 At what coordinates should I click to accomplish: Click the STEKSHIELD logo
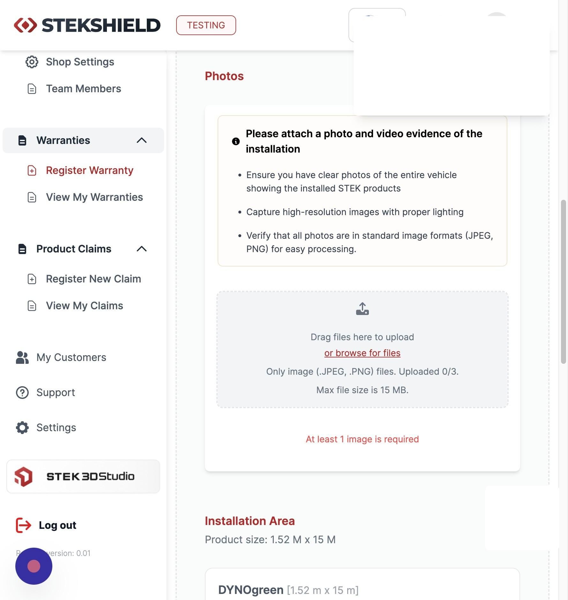(87, 25)
